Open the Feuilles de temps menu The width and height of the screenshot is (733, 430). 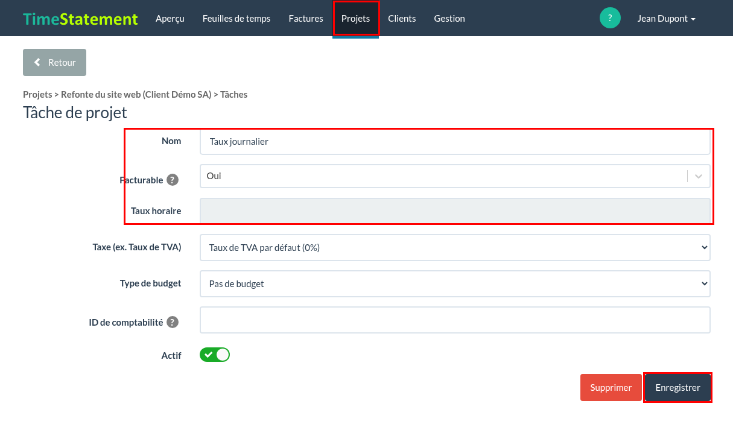236,19
